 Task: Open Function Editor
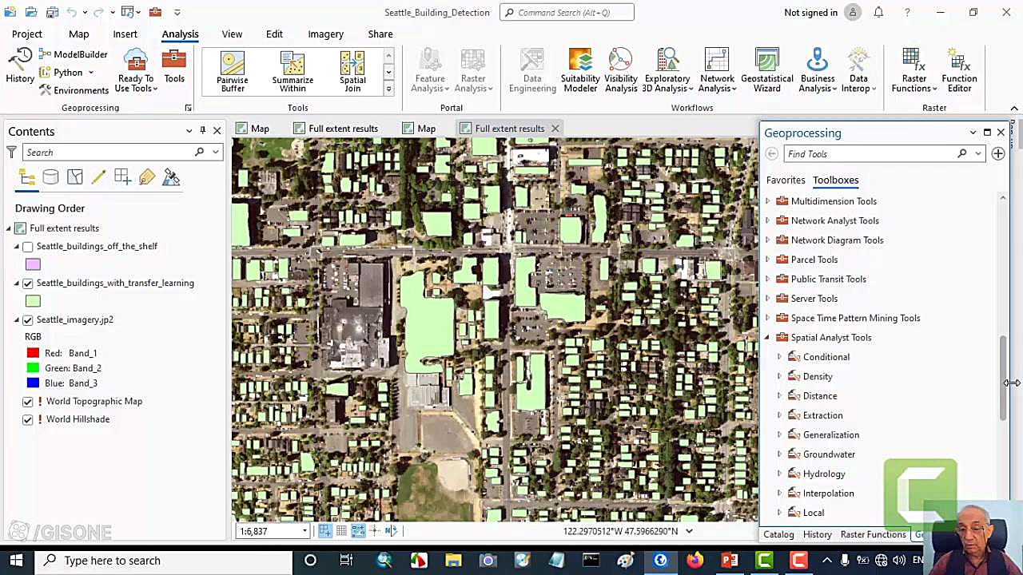959,70
